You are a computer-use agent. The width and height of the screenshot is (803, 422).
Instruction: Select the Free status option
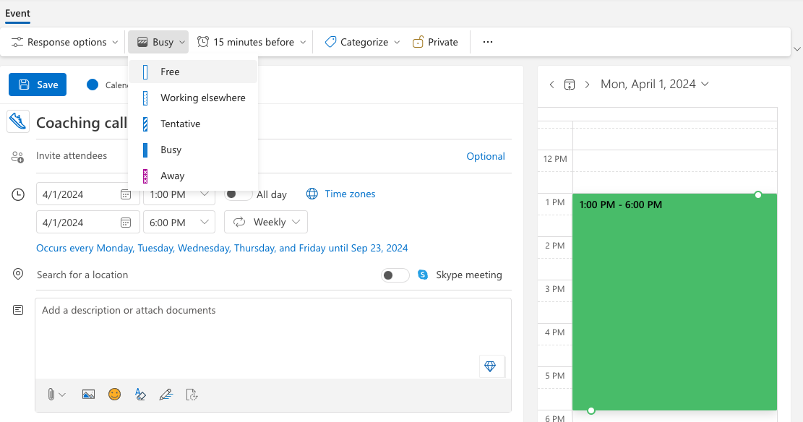pyautogui.click(x=193, y=72)
